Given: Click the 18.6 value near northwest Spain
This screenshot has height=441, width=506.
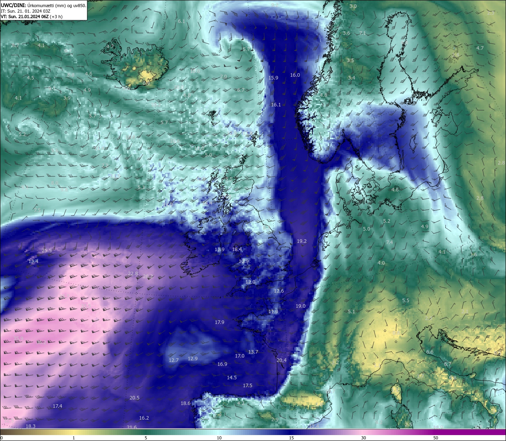Looking at the screenshot, I should [185, 403].
